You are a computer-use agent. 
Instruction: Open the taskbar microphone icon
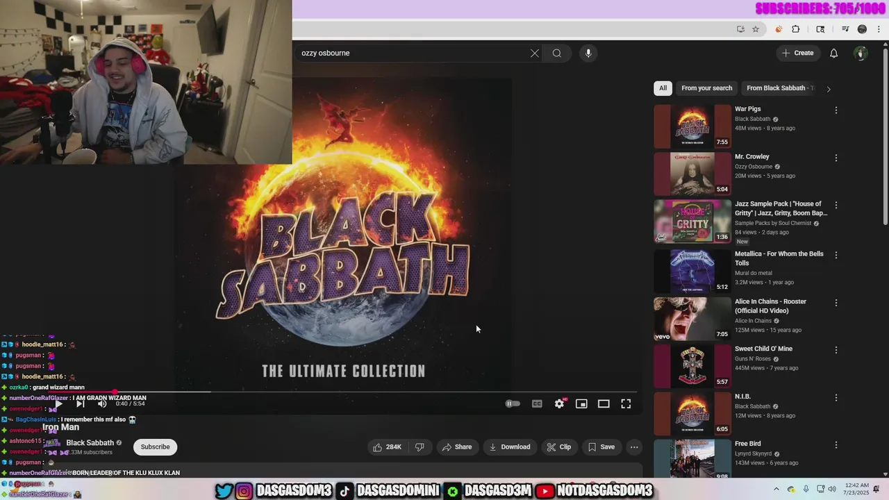[x=806, y=489]
